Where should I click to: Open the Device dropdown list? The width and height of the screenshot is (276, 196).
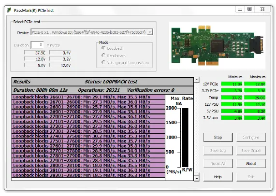tap(150, 32)
